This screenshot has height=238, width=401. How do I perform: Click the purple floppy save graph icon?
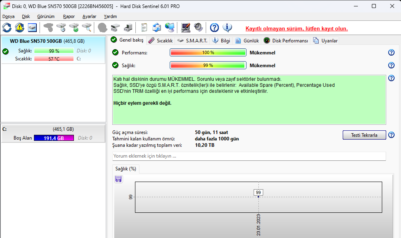coord(118,179)
